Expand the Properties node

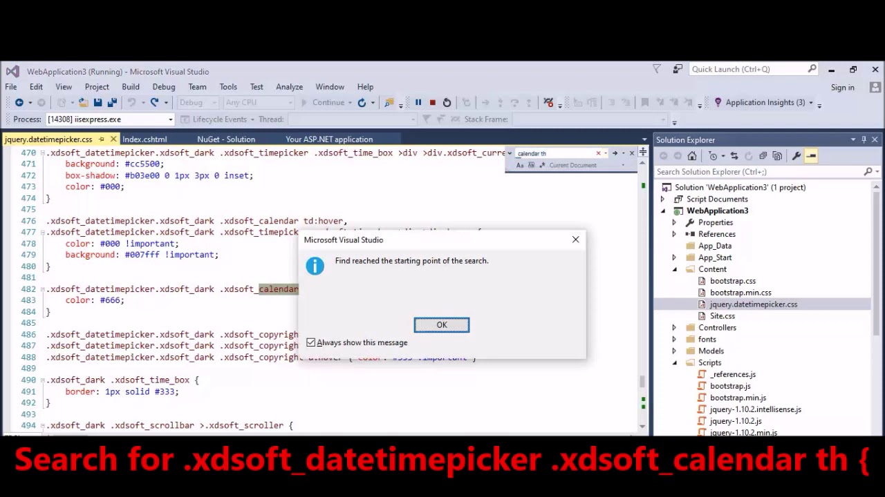(674, 223)
